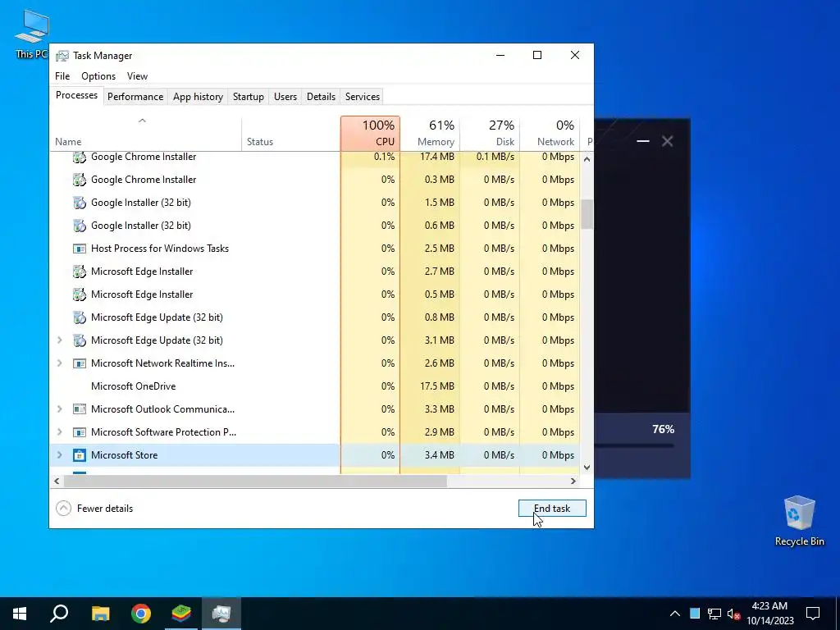Click the network status tray icon
The height and width of the screenshot is (630, 840).
click(x=714, y=614)
